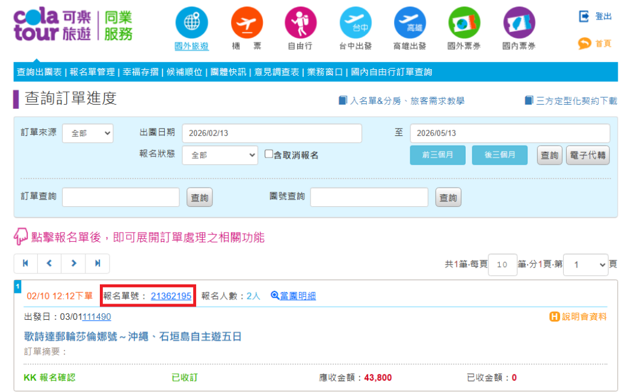Open the 國內票券 ticket icon

(519, 23)
